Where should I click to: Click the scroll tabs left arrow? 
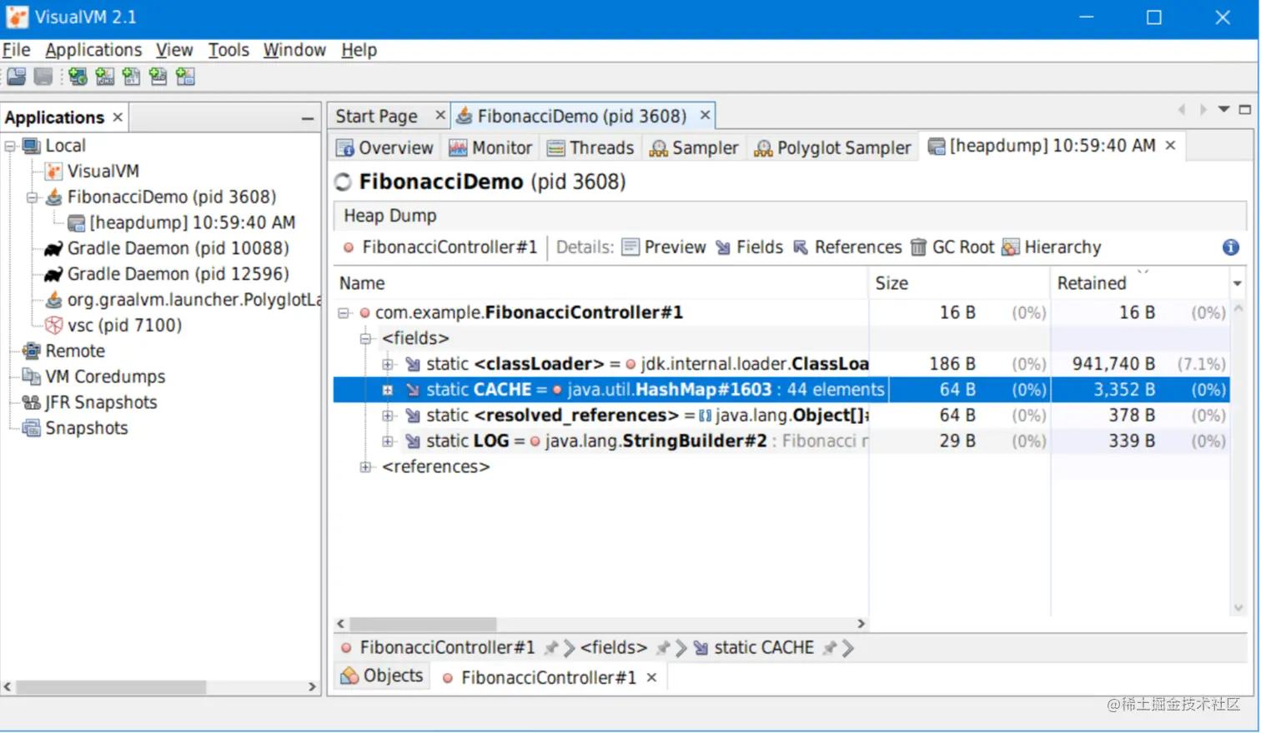[x=1182, y=109]
